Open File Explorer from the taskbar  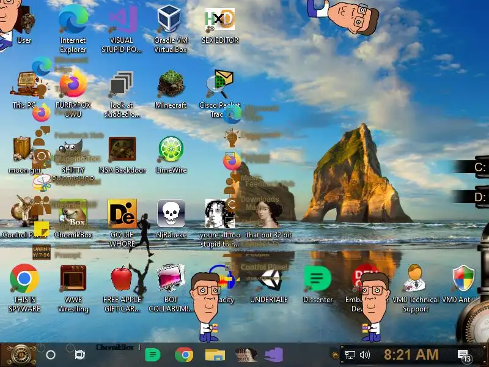pos(215,355)
